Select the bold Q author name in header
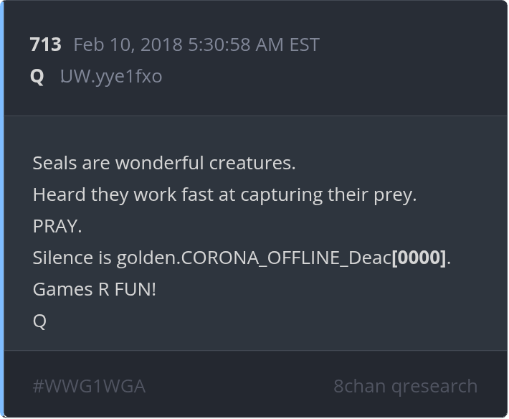This screenshot has height=419, width=509. point(37,76)
